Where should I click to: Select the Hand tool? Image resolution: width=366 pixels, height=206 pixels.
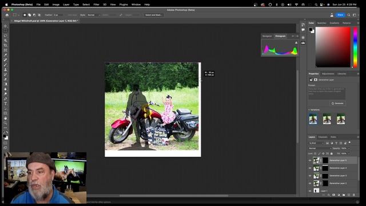[x=5, y=118]
